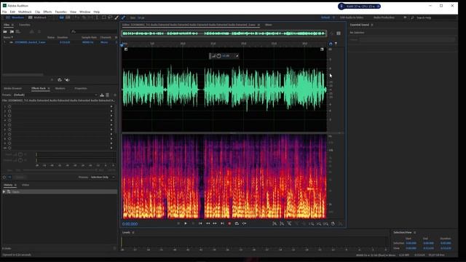Toggle Effects Rack main power button
This screenshot has height=262, width=466.
[x=4, y=177]
